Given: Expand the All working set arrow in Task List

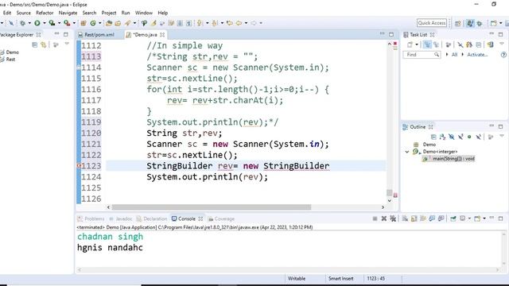Looking at the screenshot, I should [x=447, y=55].
